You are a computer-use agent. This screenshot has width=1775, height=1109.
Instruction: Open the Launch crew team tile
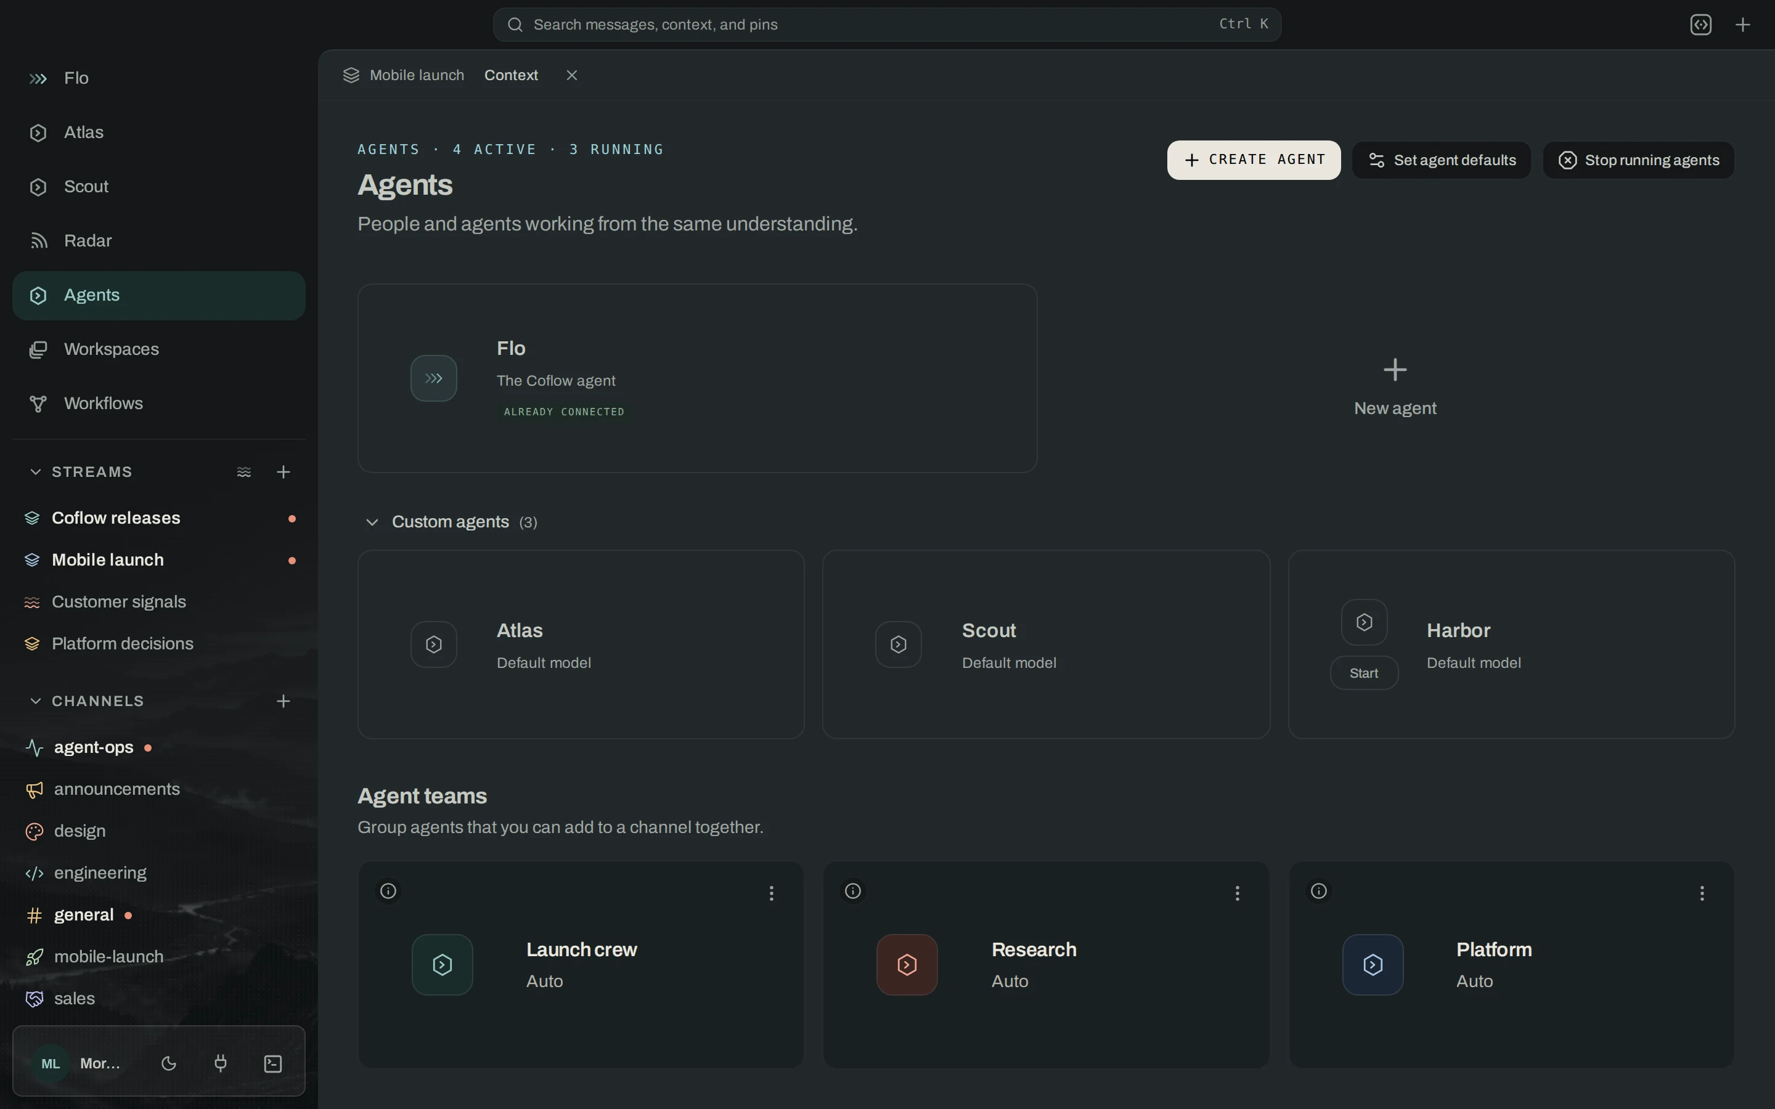(x=581, y=964)
